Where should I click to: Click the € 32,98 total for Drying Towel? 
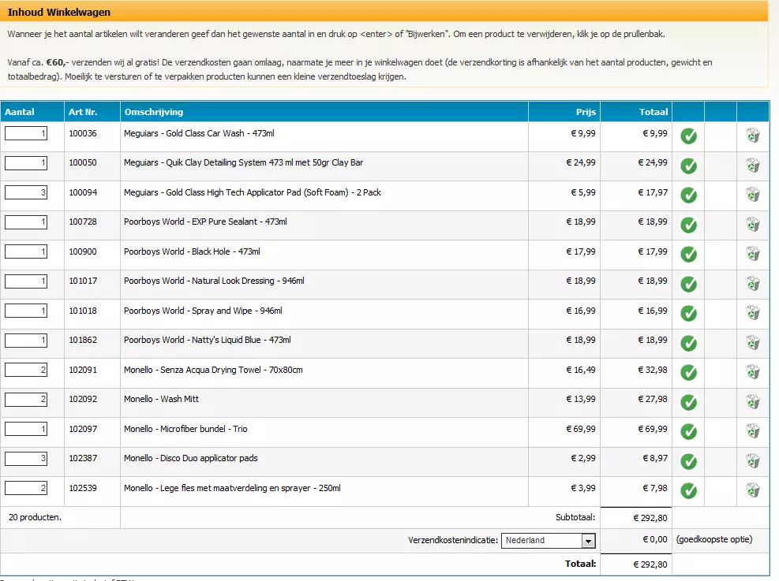653,370
